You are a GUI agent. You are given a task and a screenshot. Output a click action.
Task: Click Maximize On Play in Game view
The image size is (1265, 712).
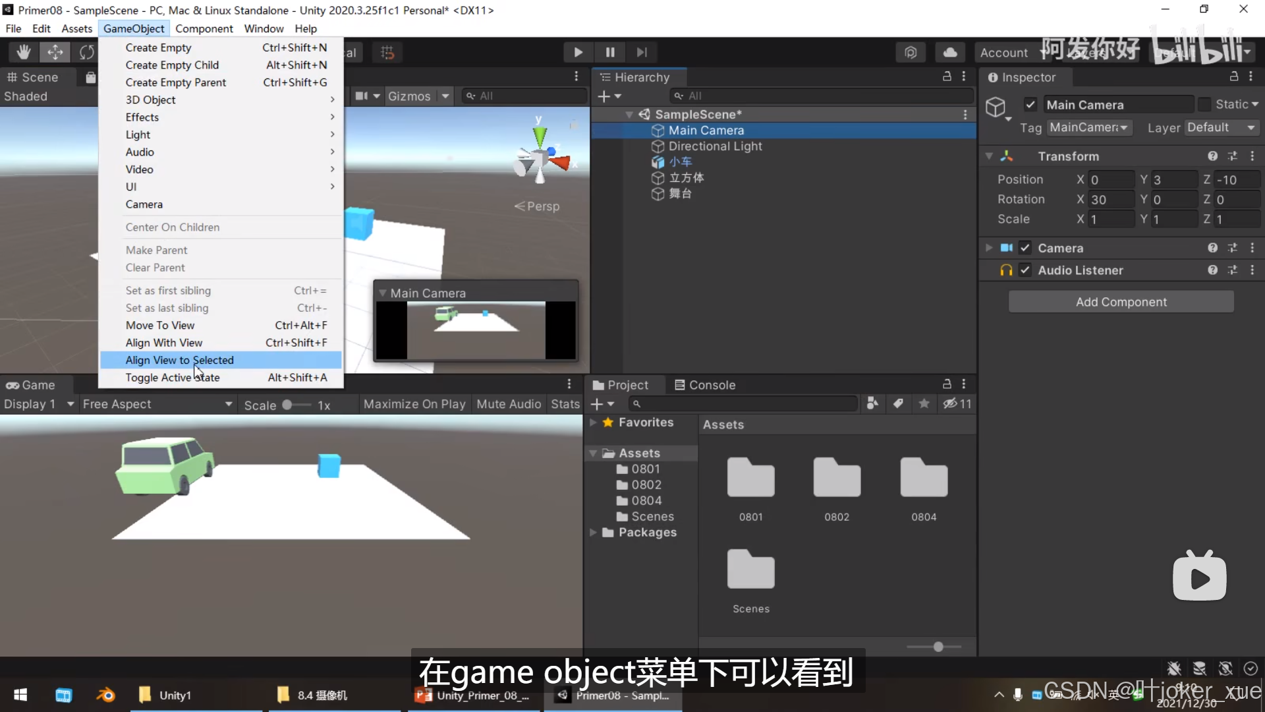[x=414, y=403]
